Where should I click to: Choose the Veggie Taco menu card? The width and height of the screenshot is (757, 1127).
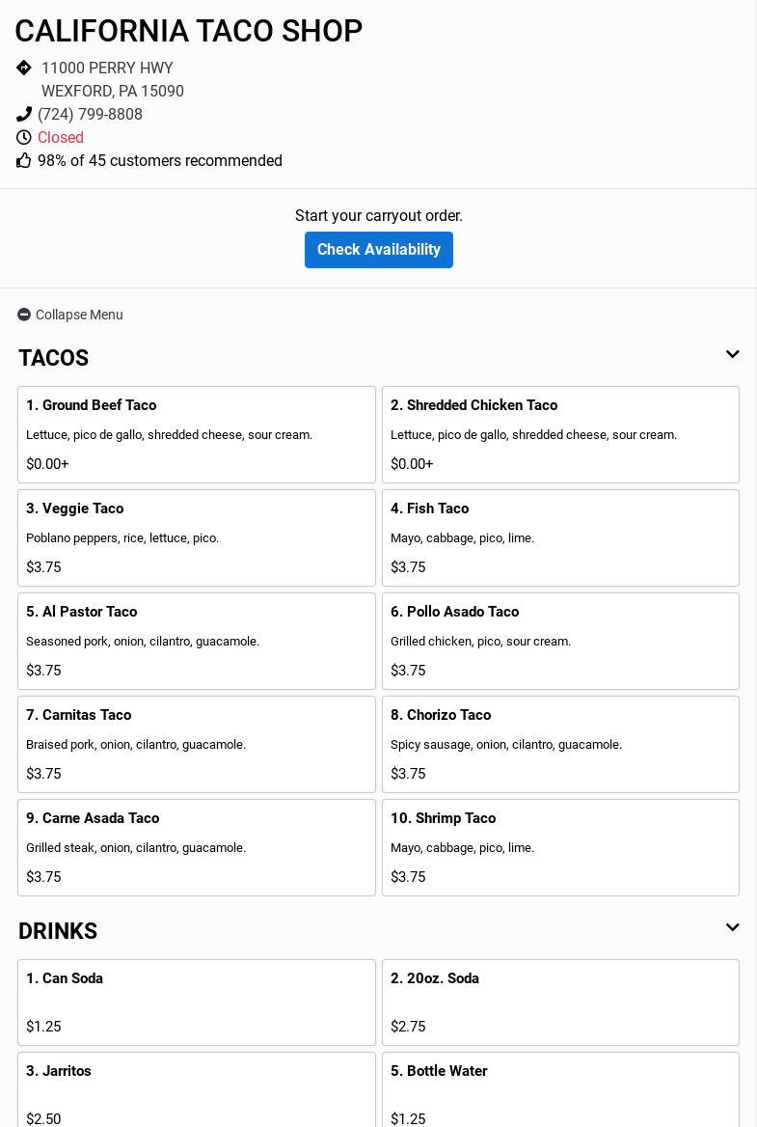click(197, 537)
